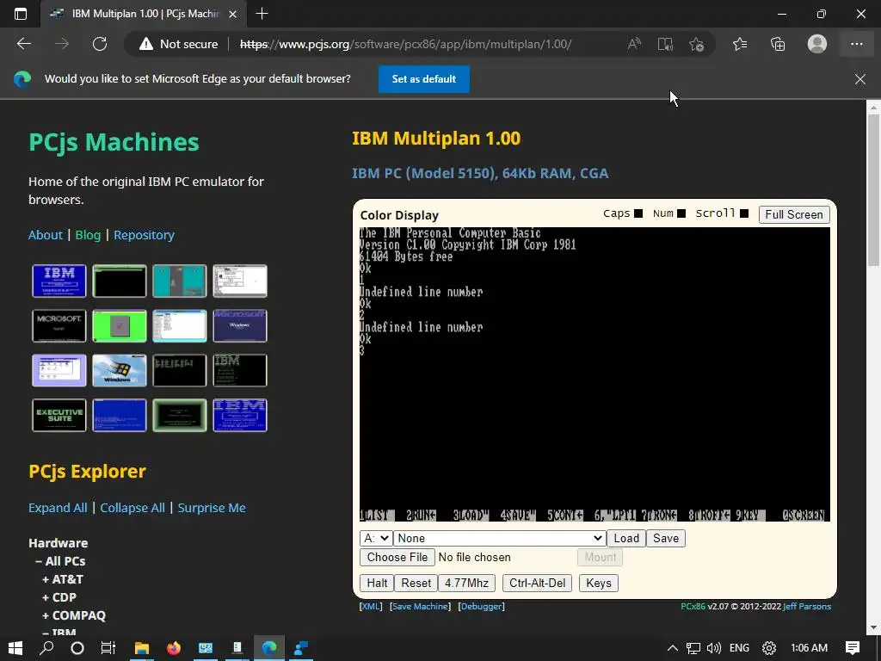Click the Choose File button
Image resolution: width=881 pixels, height=661 pixels.
[397, 557]
